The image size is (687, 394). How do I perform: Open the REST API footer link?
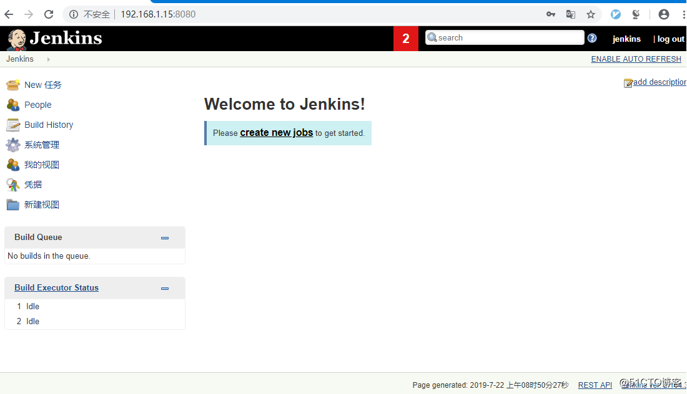pos(595,385)
